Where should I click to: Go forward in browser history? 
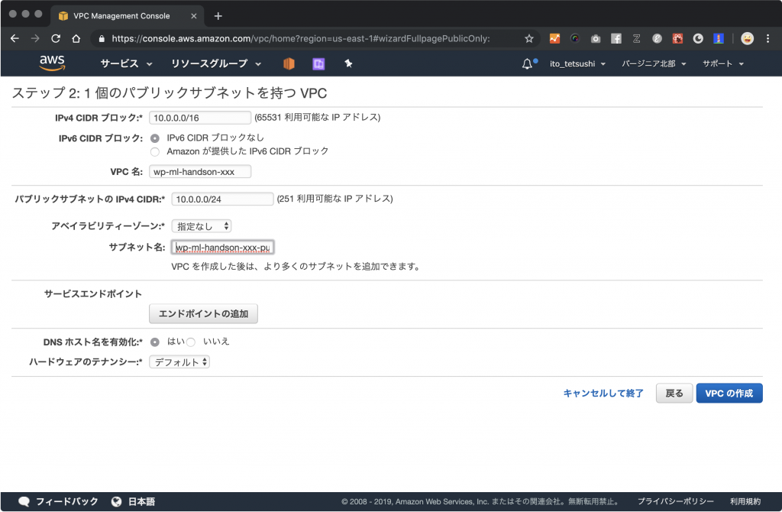(35, 38)
